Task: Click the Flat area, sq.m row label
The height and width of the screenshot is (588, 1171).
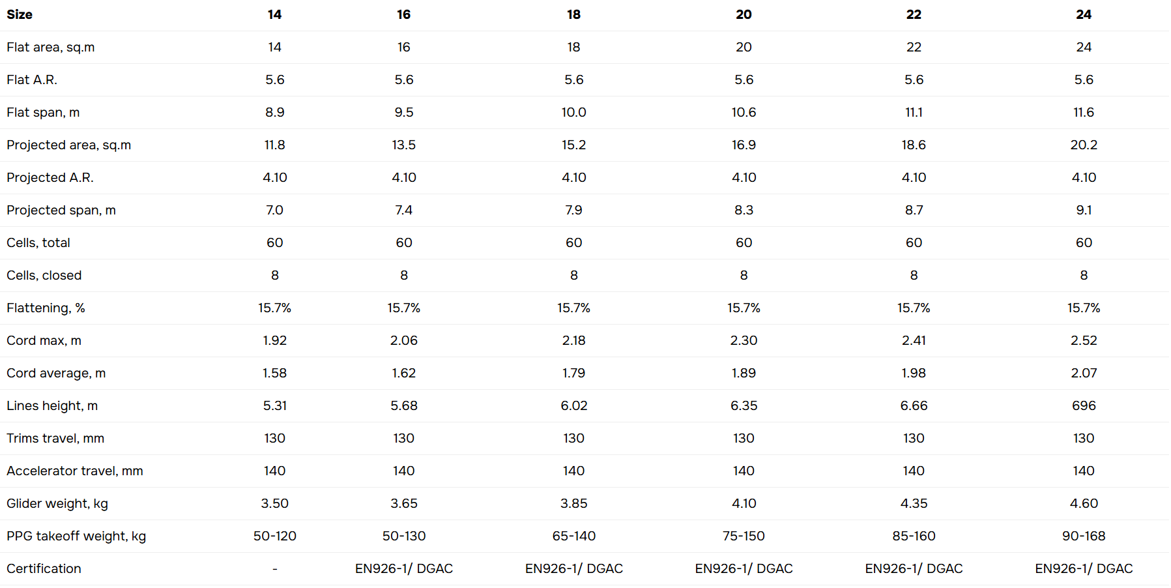Action: tap(51, 47)
